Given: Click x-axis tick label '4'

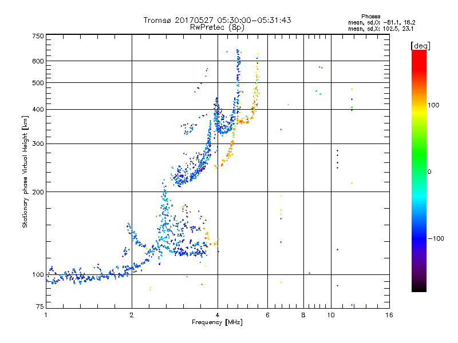Looking at the screenshot, I should (218, 315).
